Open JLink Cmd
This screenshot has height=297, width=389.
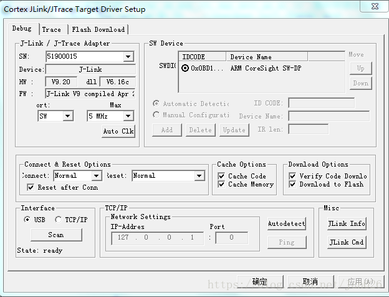click(347, 242)
